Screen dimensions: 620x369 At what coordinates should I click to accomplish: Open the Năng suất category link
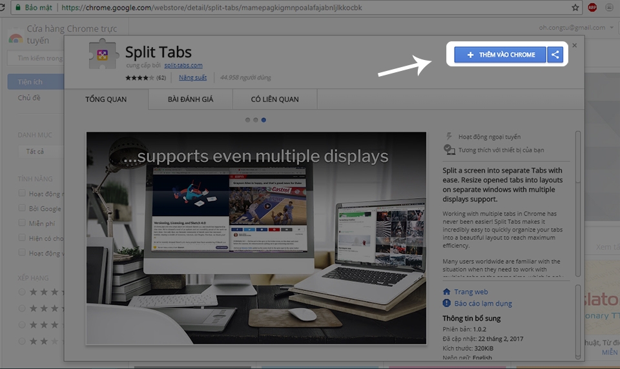click(192, 77)
